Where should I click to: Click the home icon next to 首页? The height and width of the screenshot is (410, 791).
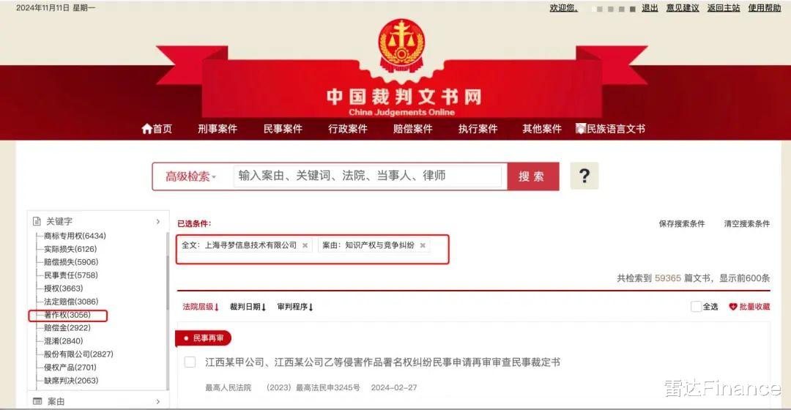(x=146, y=129)
